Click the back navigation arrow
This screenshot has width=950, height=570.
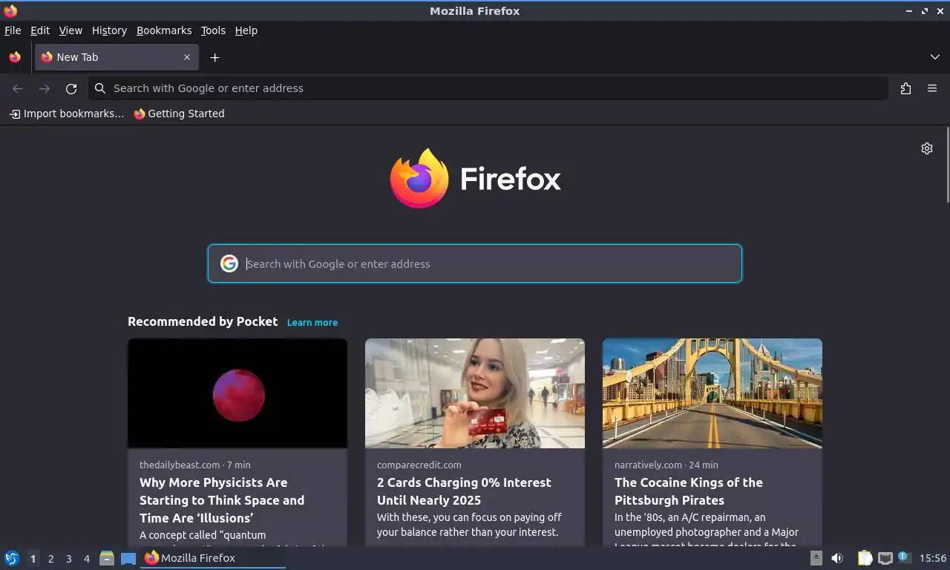(18, 88)
